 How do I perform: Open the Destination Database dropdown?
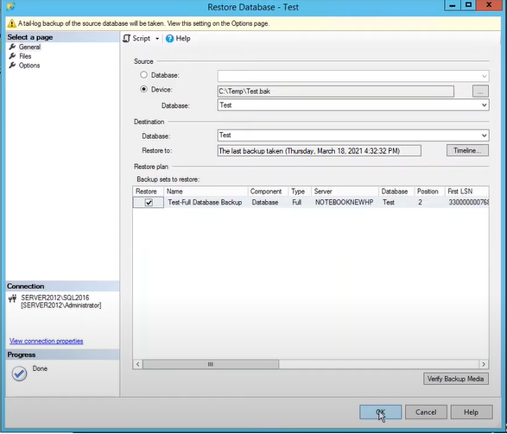tap(484, 135)
